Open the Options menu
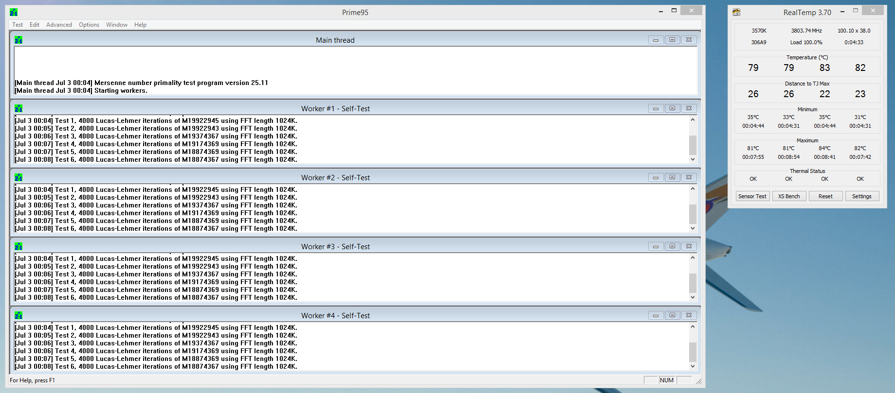Image resolution: width=895 pixels, height=393 pixels. pos(89,25)
